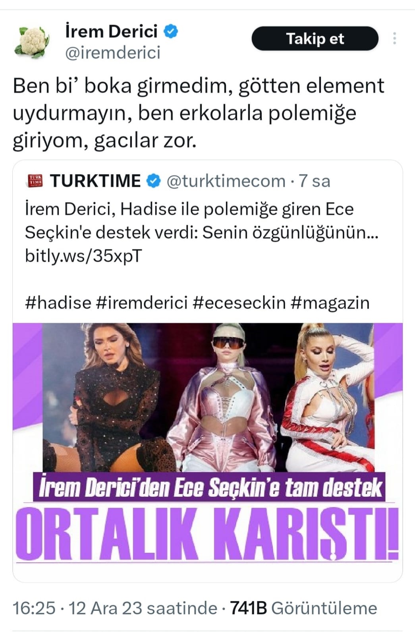Open the quoted tweet's news image
Screen dimensions: 415x635
click(x=208, y=444)
